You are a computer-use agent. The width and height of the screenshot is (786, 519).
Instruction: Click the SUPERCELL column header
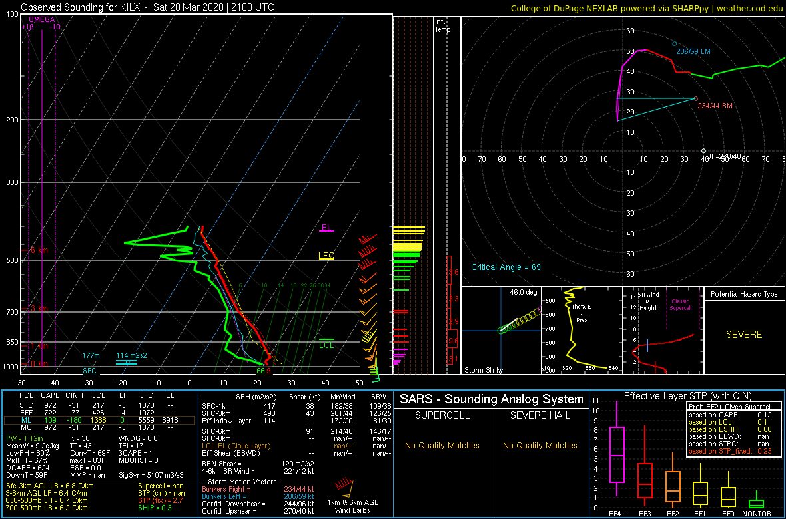pos(443,415)
